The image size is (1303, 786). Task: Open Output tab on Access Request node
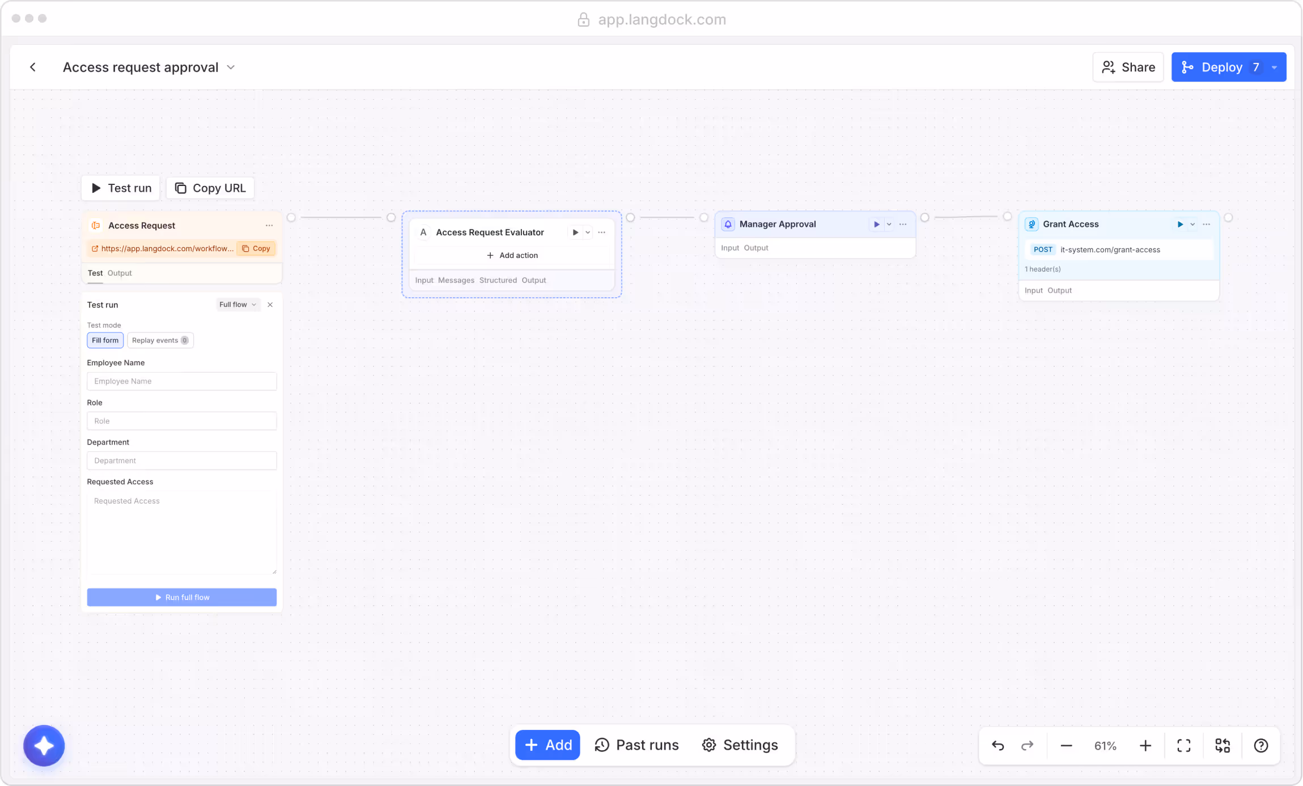pyautogui.click(x=120, y=273)
